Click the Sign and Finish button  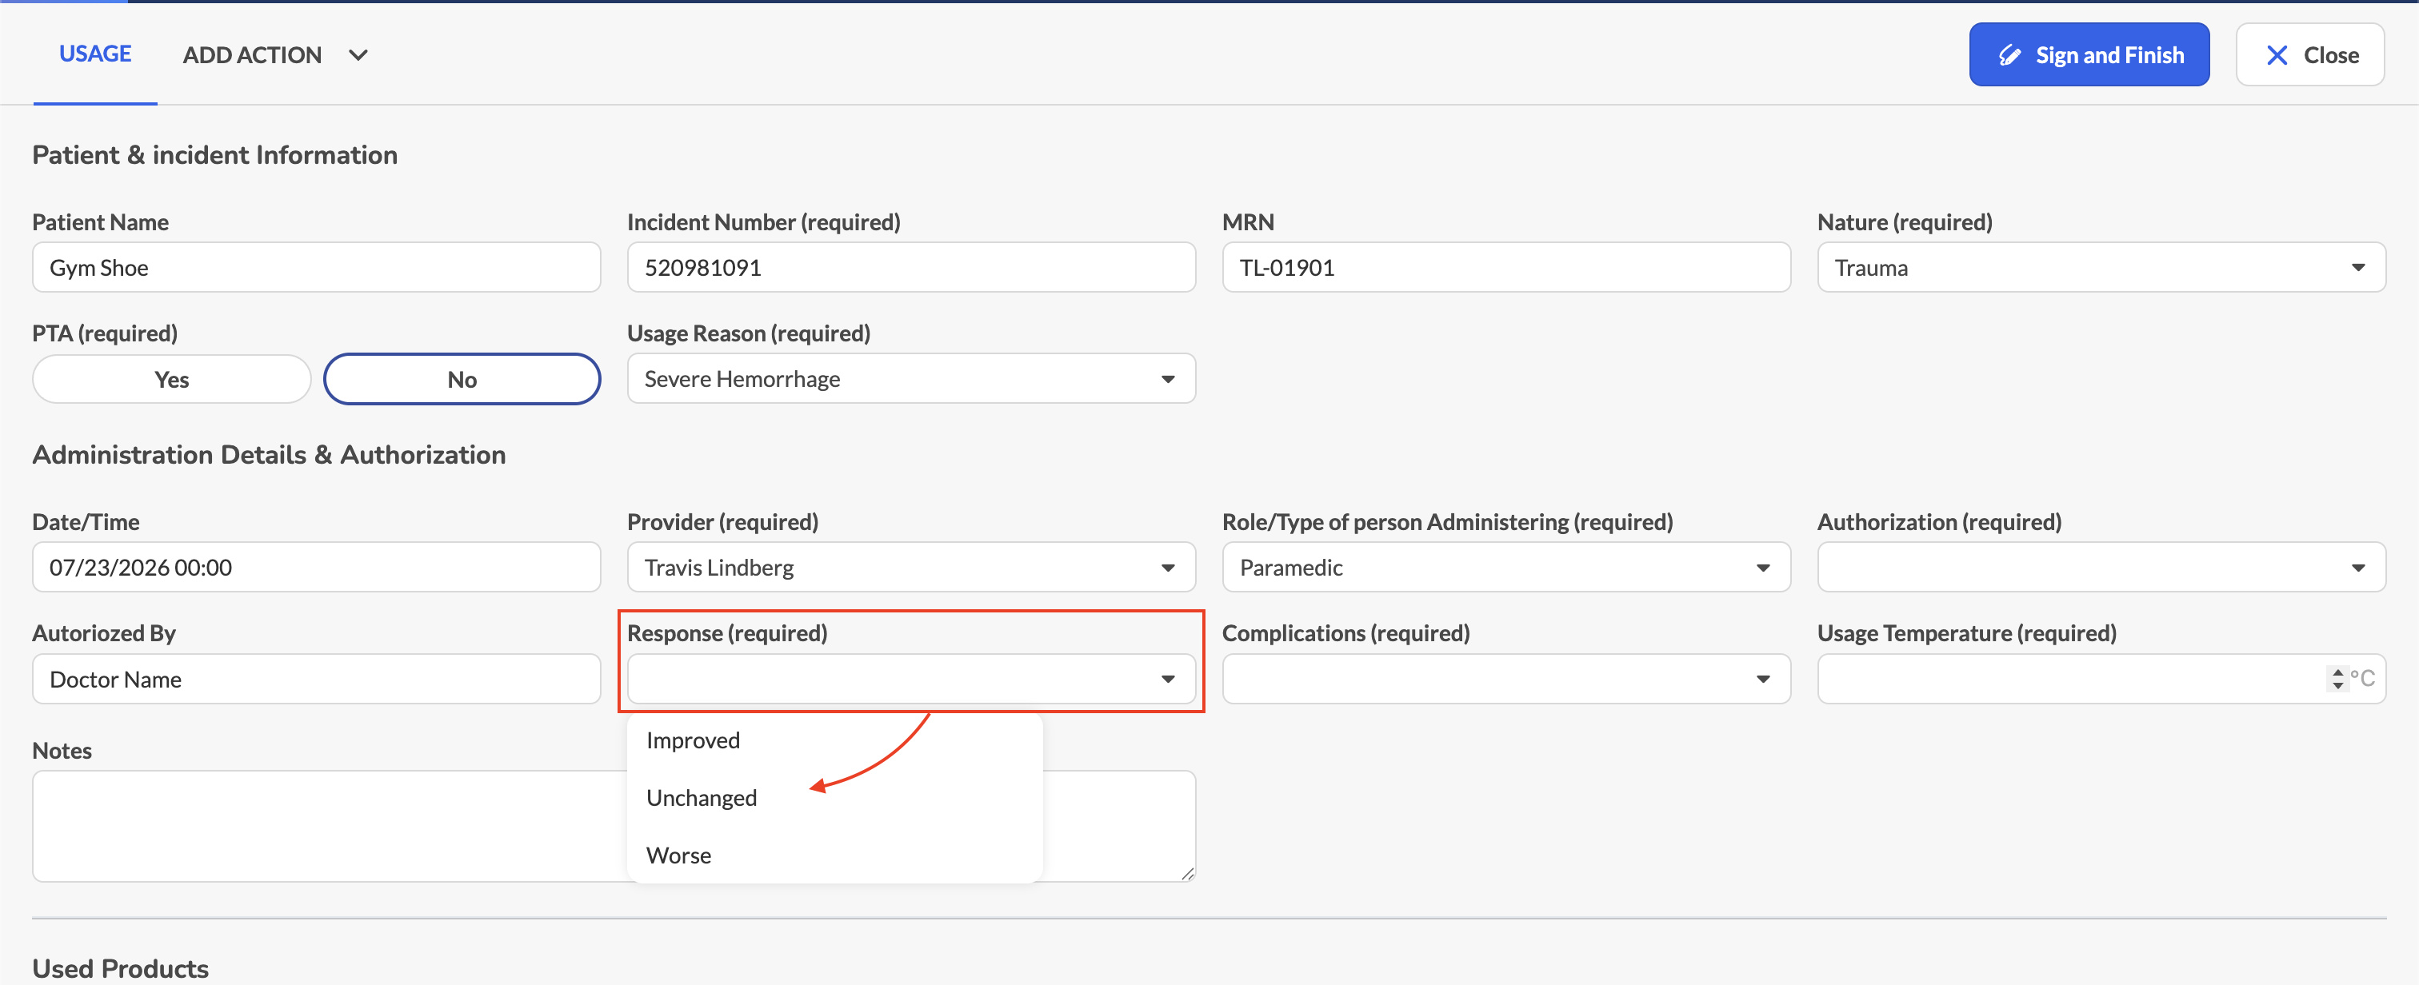click(2089, 54)
